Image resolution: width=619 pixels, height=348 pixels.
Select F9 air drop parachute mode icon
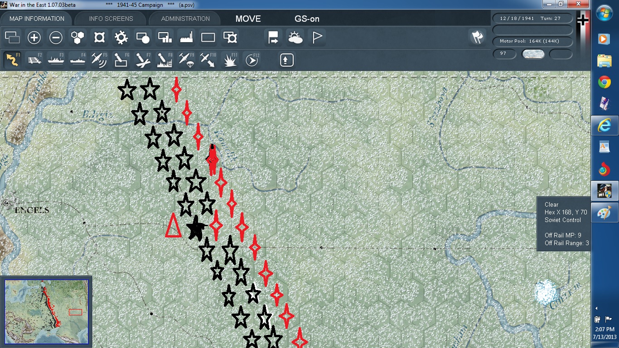pos(186,60)
